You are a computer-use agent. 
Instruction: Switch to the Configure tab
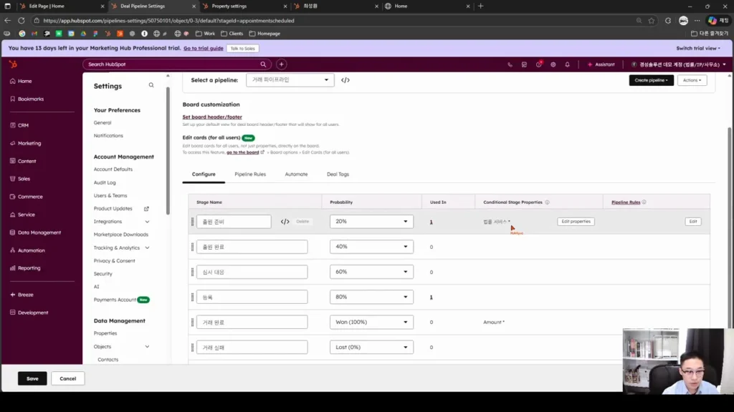(204, 175)
